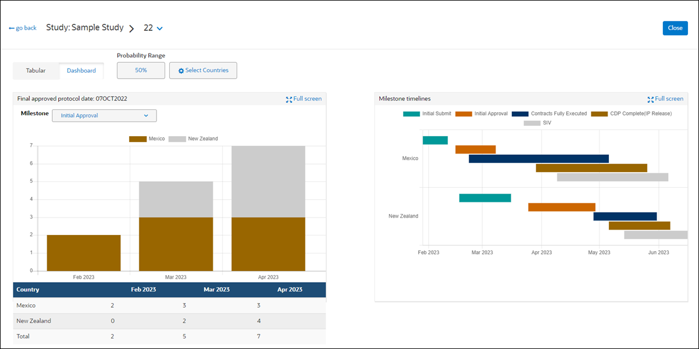Switch to the Tabular tab
This screenshot has width=699, height=349.
tap(35, 70)
